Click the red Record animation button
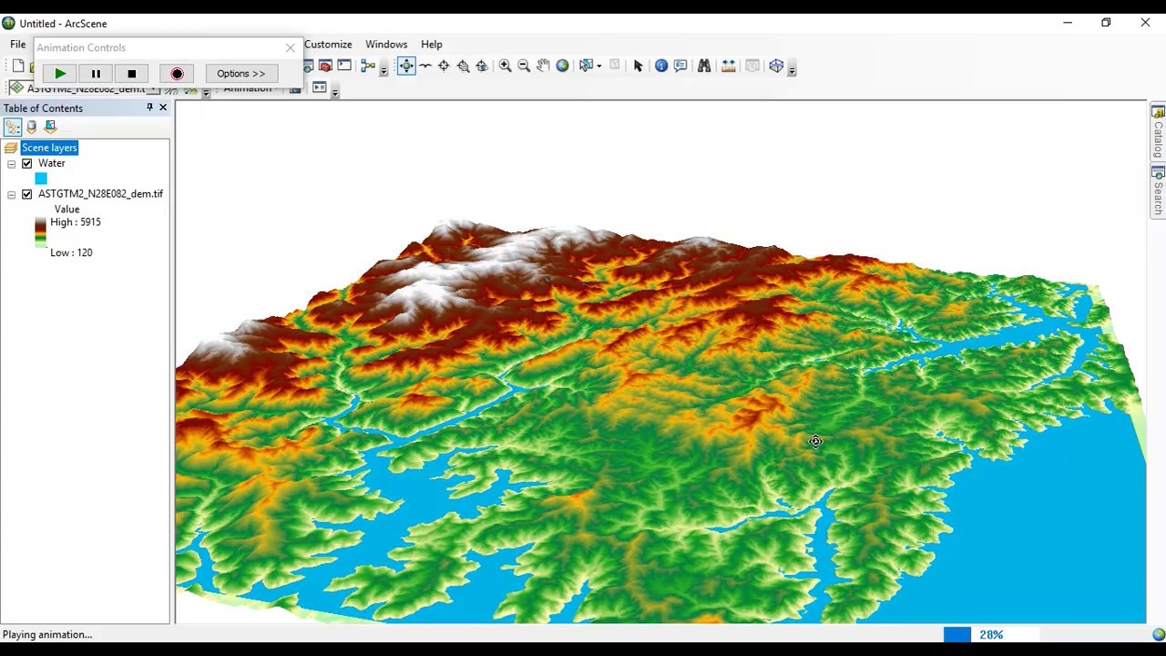Viewport: 1166px width, 656px height. click(177, 74)
